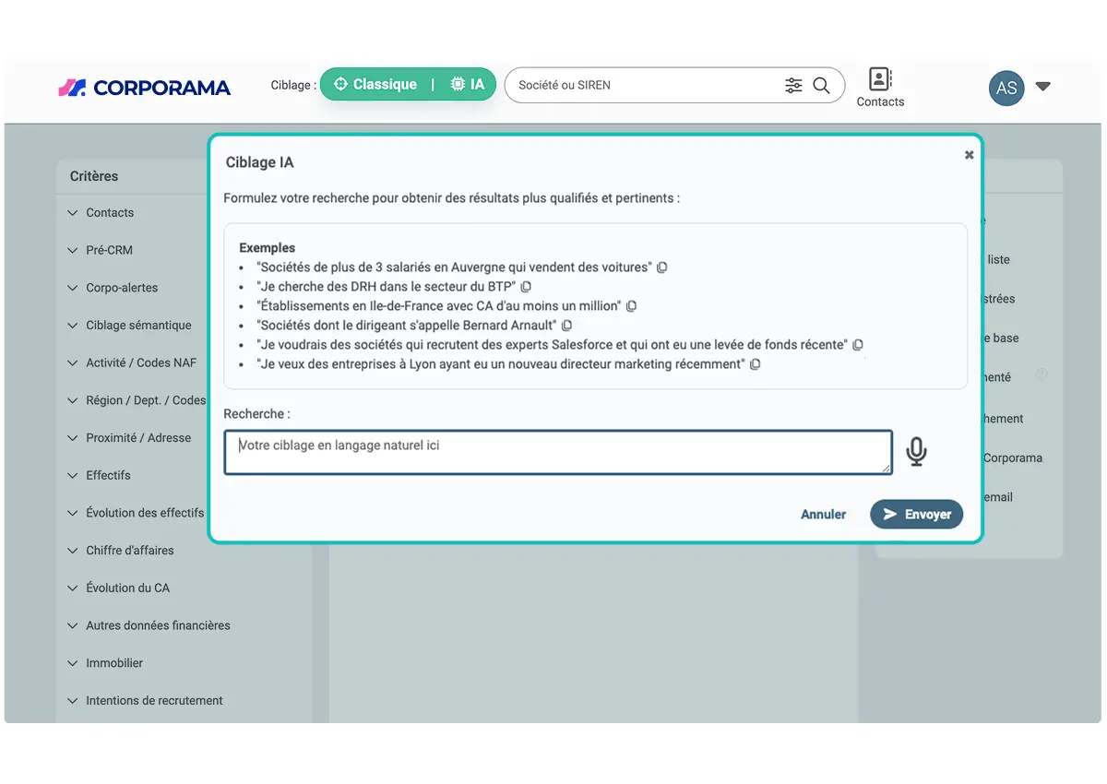Click the Annuler link
This screenshot has width=1107, height=784.
click(823, 515)
